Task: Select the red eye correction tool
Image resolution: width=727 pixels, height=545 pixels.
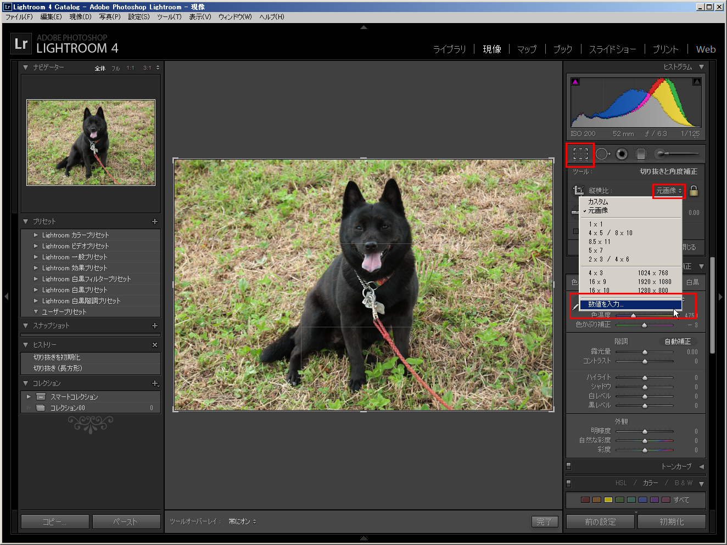Action: (x=622, y=154)
